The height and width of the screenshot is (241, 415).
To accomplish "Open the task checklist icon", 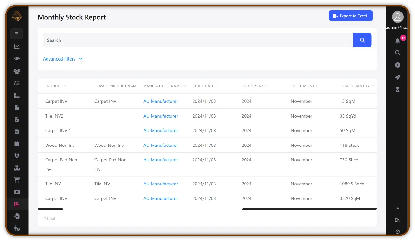I will pos(17,83).
